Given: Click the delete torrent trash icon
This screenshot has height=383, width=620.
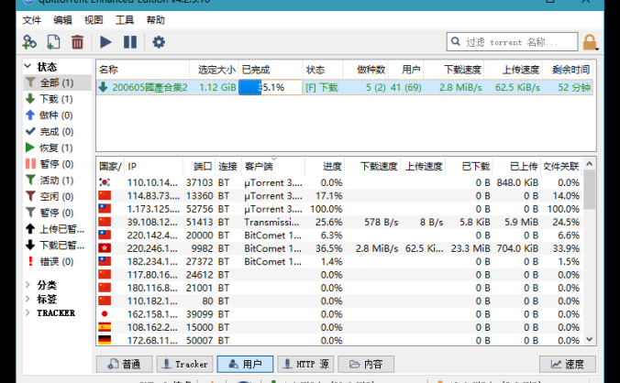Looking at the screenshot, I should click(77, 42).
